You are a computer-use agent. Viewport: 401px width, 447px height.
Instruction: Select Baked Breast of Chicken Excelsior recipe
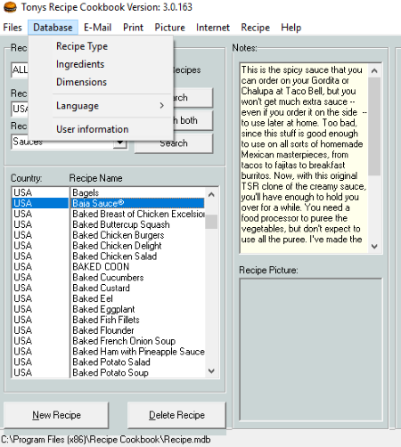coord(138,214)
